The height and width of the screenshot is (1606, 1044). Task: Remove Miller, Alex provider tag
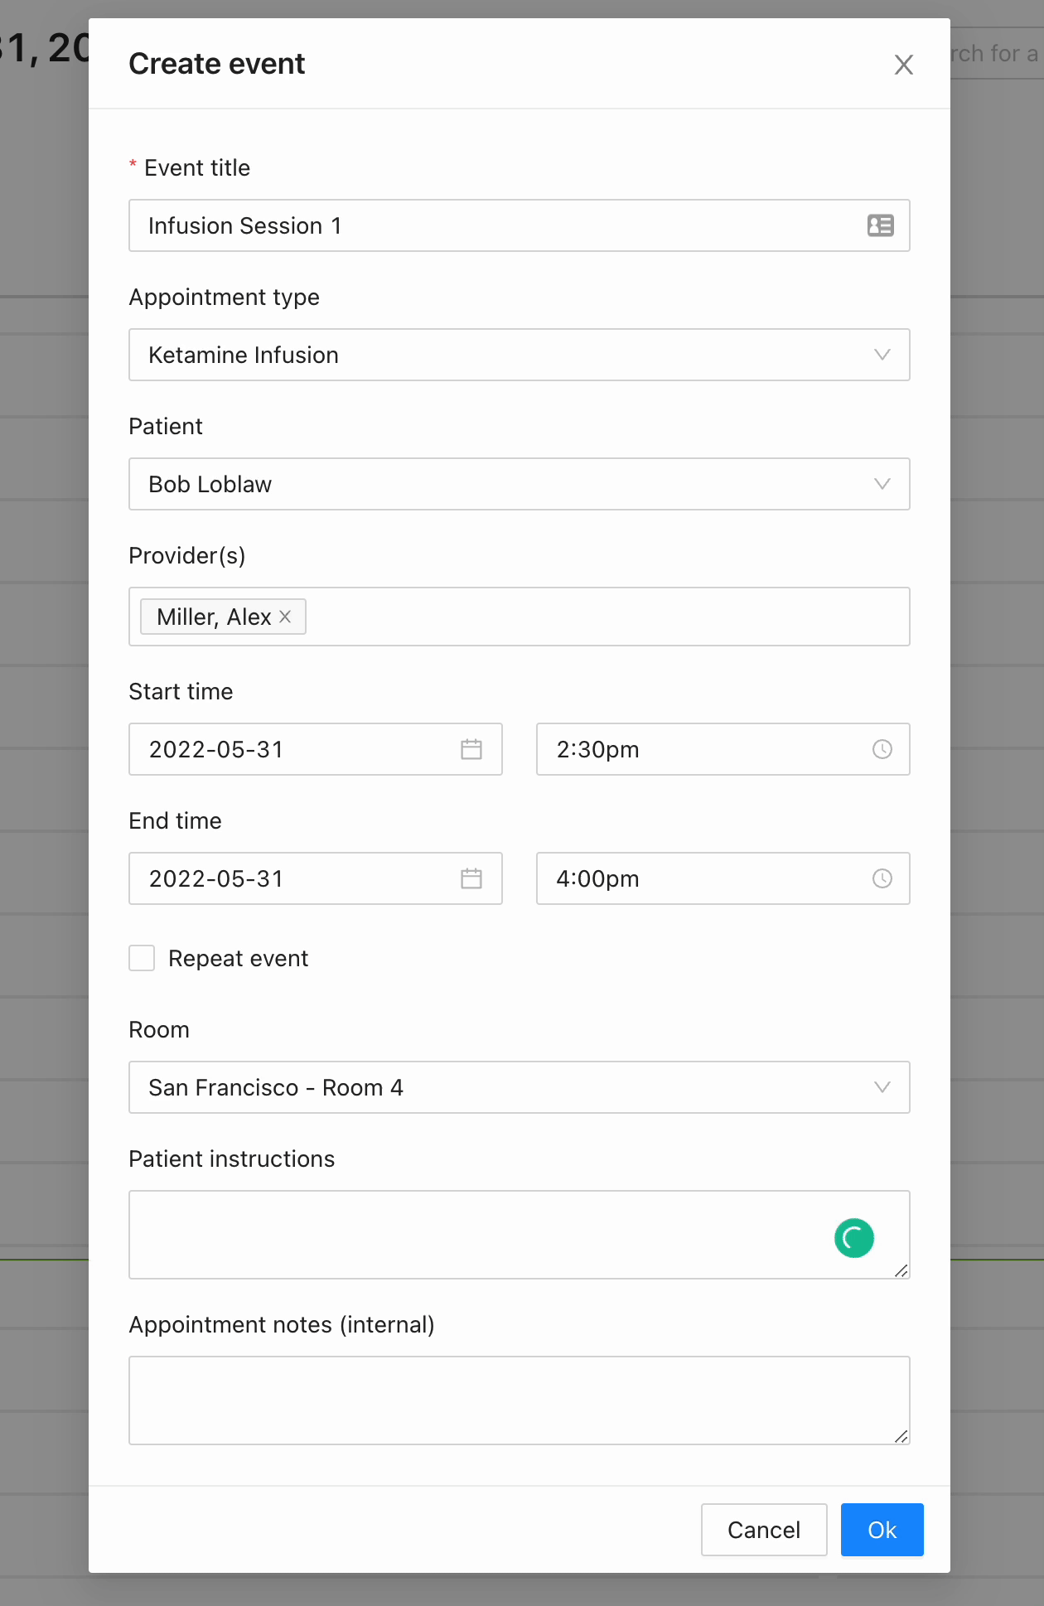(x=285, y=617)
